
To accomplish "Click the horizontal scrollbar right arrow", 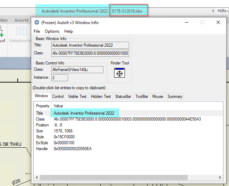I will 220,178.
